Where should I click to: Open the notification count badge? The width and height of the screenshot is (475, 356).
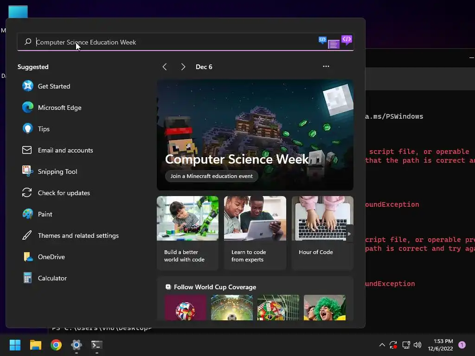(x=462, y=345)
